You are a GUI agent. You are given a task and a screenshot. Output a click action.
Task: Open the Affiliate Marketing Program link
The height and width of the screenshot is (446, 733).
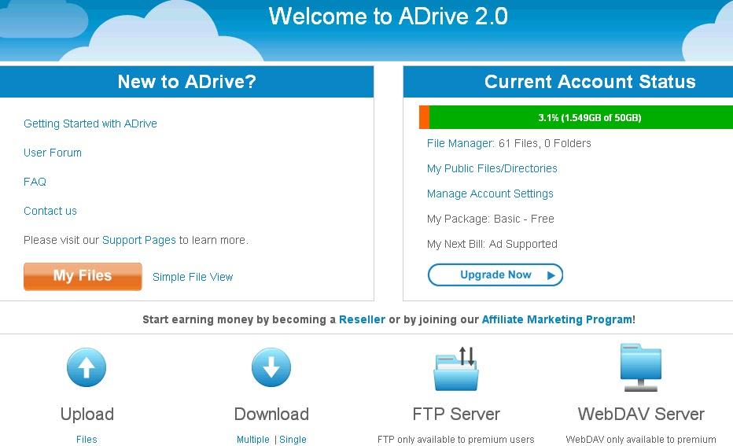558,319
